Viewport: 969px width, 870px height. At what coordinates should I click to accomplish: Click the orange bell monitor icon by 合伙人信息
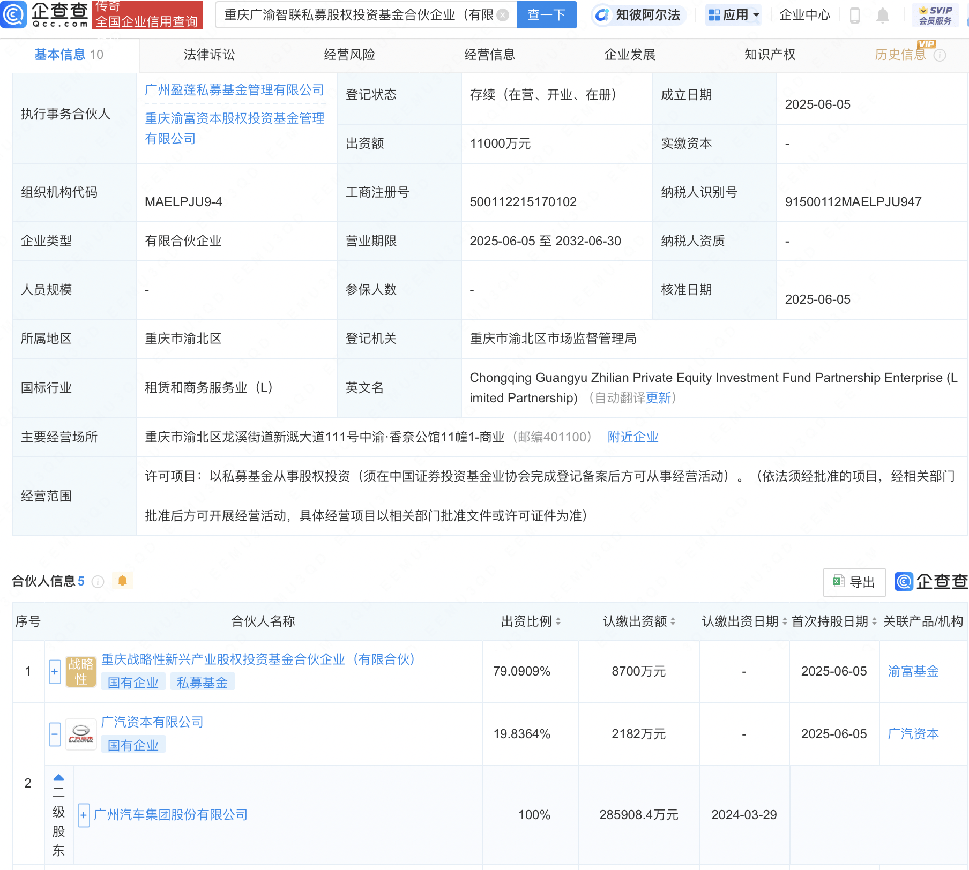point(123,581)
